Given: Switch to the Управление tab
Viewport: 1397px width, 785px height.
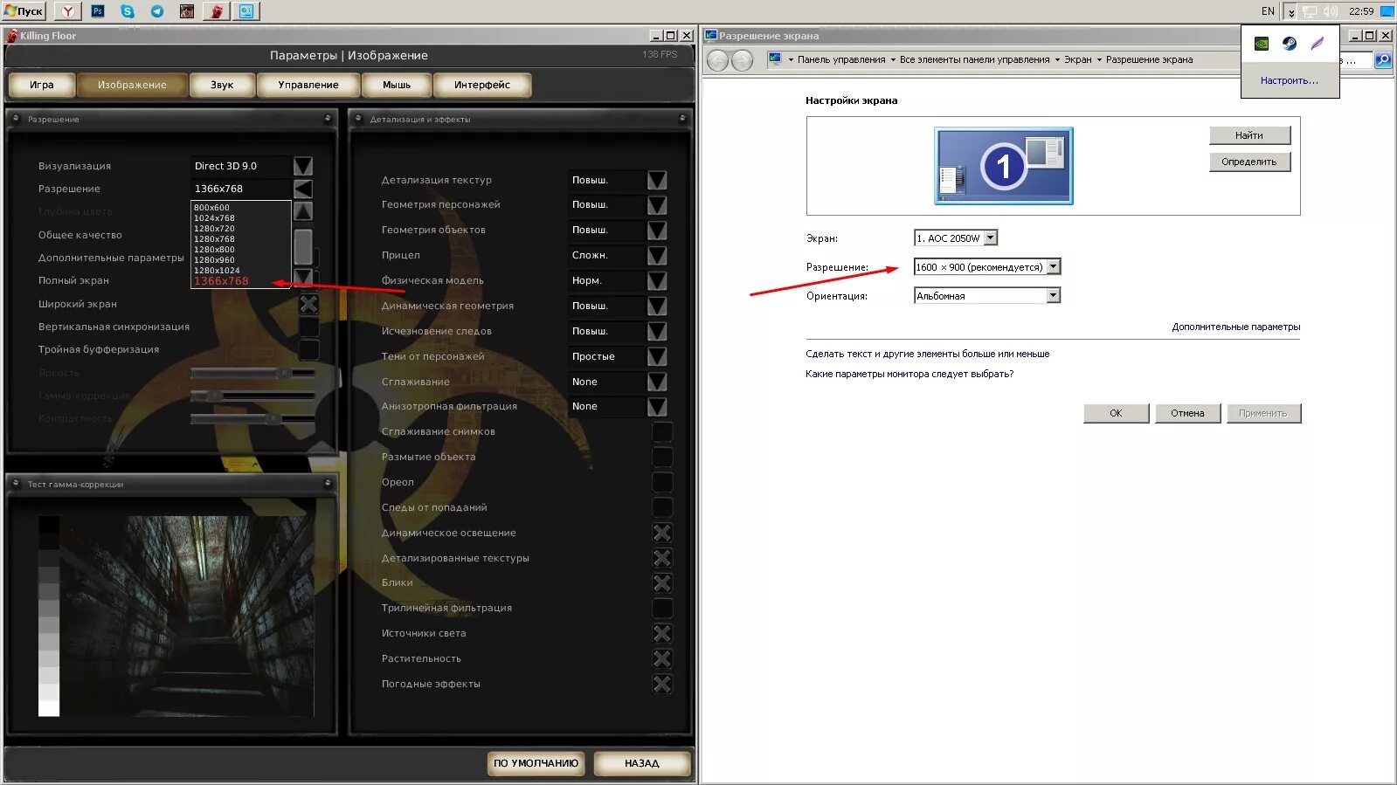Looking at the screenshot, I should (308, 85).
